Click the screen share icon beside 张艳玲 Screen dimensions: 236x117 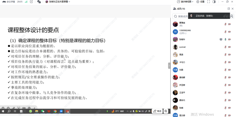coord(221,40)
